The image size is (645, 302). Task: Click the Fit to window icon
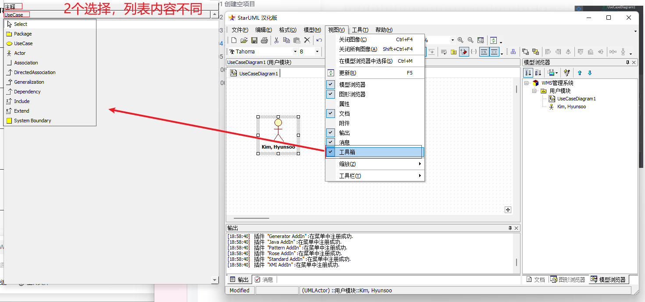click(481, 40)
